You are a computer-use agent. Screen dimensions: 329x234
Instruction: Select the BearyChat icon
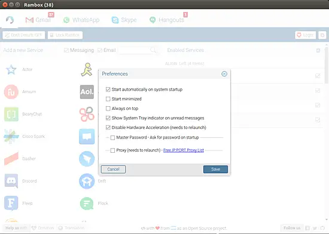pos(11,114)
